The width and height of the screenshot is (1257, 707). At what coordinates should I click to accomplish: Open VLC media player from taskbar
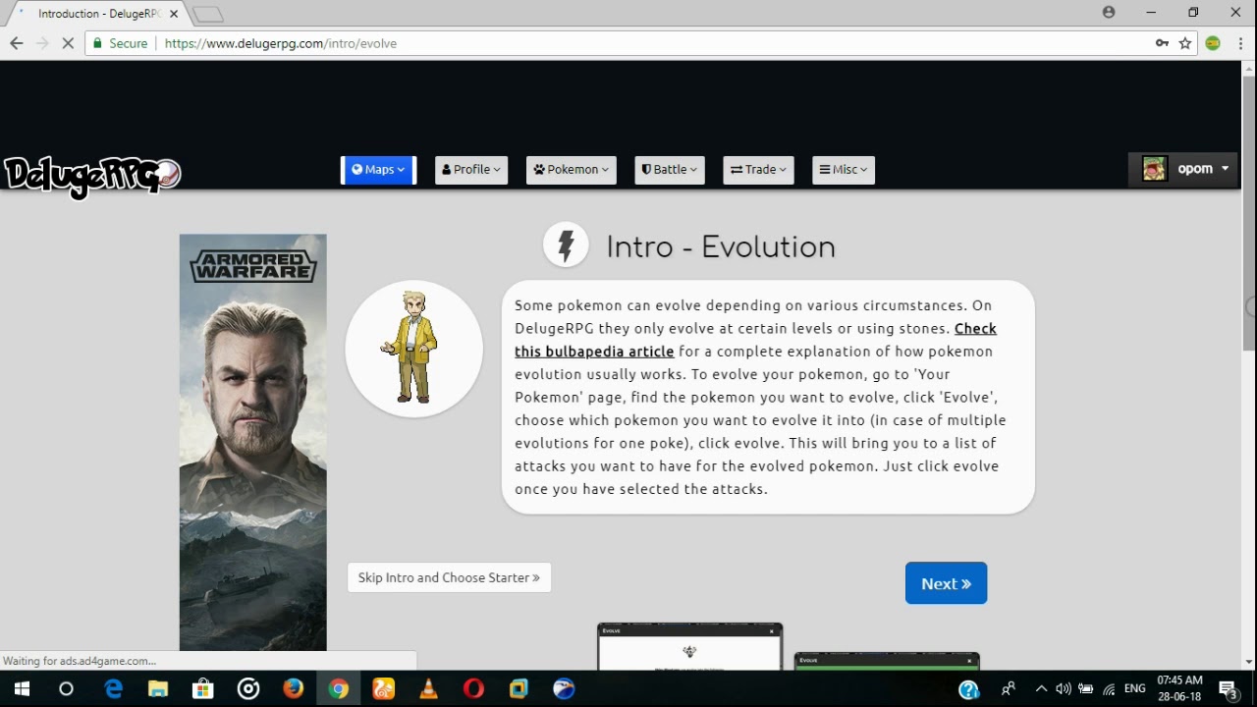pyautogui.click(x=429, y=688)
